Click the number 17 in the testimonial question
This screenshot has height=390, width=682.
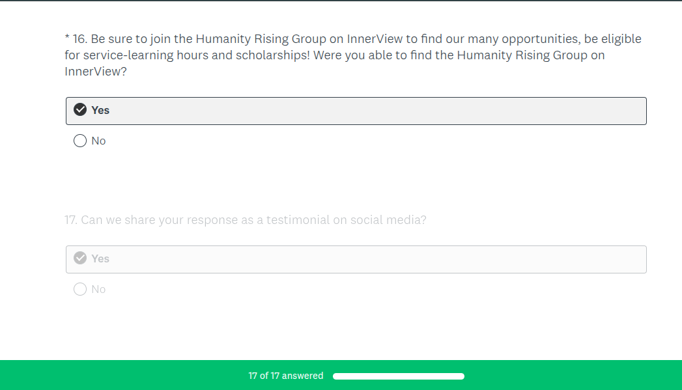(70, 220)
